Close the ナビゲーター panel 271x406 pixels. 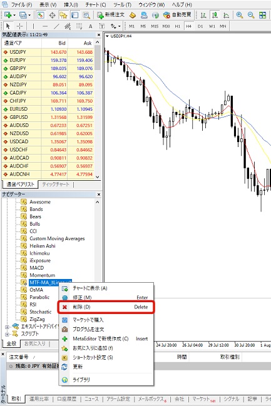[99, 194]
